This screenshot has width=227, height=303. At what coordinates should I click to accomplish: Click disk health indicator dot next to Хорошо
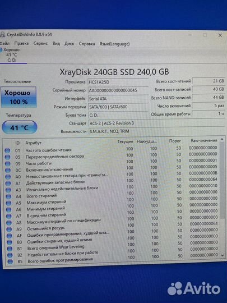click(1, 50)
